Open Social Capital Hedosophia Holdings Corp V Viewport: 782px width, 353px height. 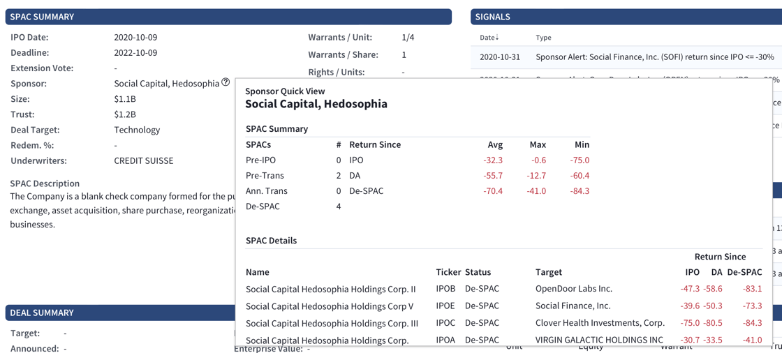point(329,306)
